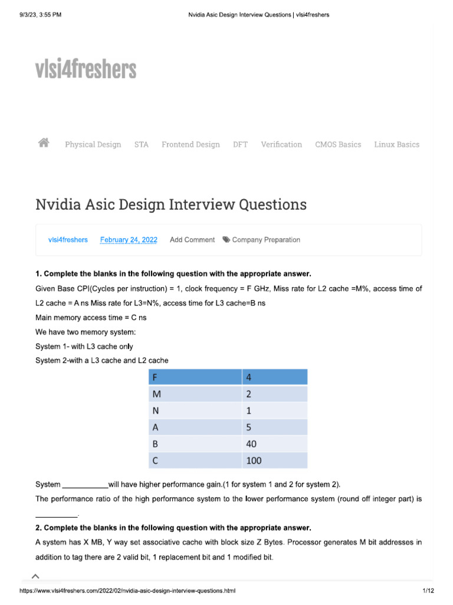Click the Nvidia Asic Design Interview Questions title
The width and height of the screenshot is (453, 605).
click(171, 204)
